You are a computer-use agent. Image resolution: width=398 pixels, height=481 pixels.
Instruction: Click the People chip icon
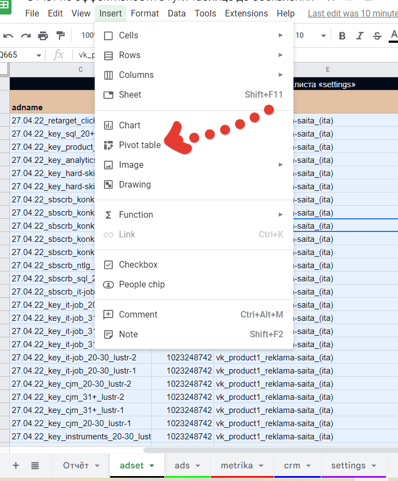click(x=108, y=285)
